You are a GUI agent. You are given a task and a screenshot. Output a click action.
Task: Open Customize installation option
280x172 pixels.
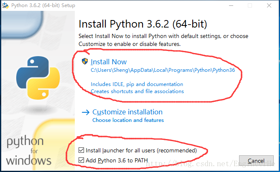(127, 112)
